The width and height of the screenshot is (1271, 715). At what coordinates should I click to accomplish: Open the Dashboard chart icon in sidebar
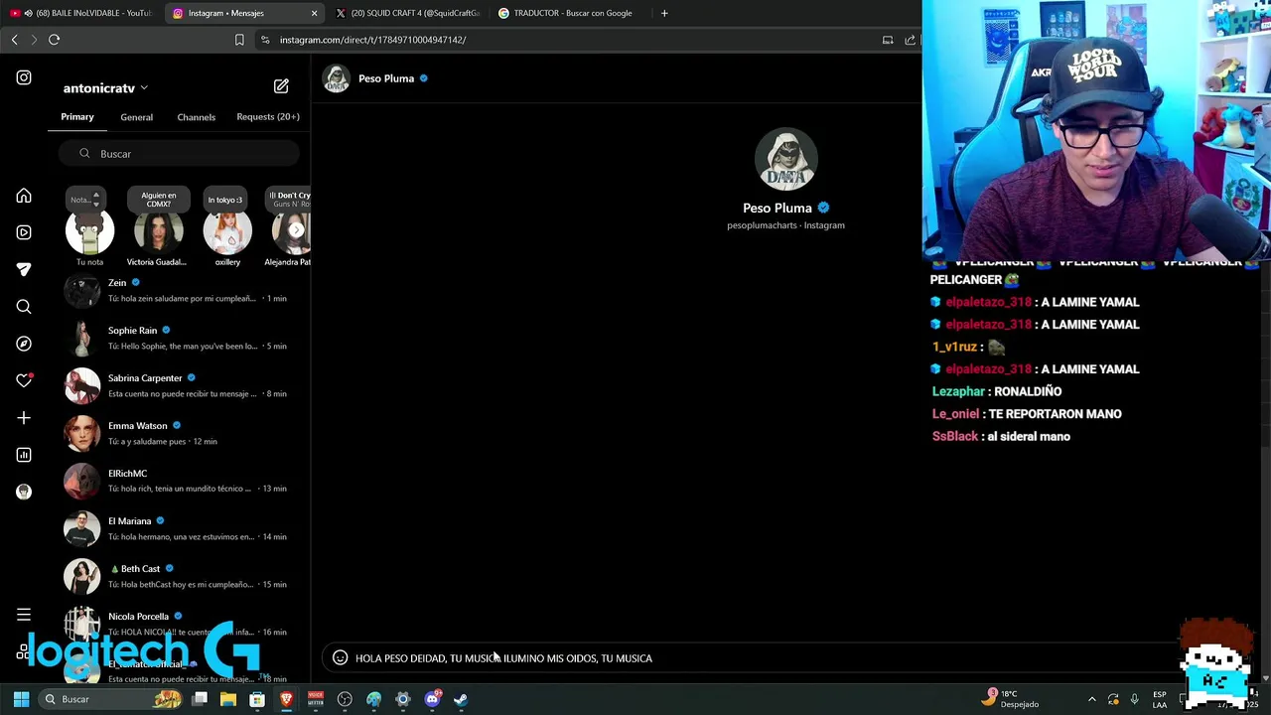pyautogui.click(x=24, y=455)
